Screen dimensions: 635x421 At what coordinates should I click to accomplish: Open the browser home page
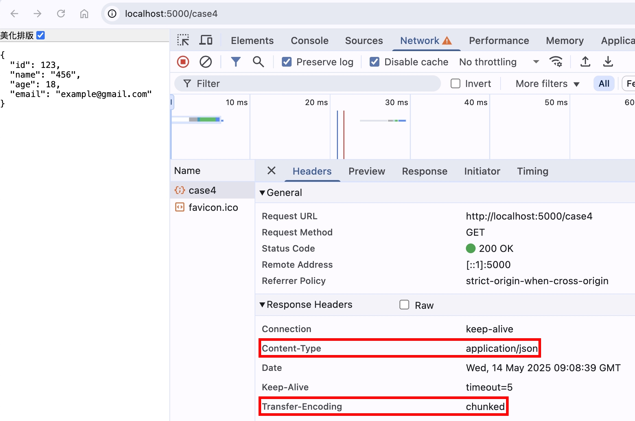84,14
